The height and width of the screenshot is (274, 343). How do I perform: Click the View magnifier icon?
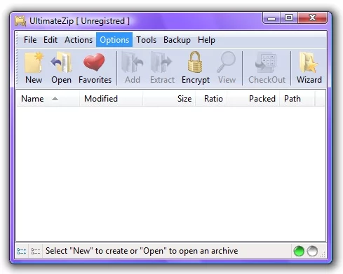(226, 62)
